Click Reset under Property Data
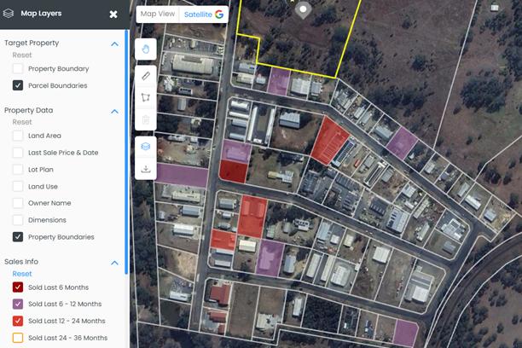 [22, 122]
